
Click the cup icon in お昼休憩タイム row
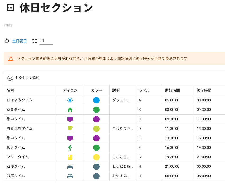pyautogui.click(x=70, y=129)
